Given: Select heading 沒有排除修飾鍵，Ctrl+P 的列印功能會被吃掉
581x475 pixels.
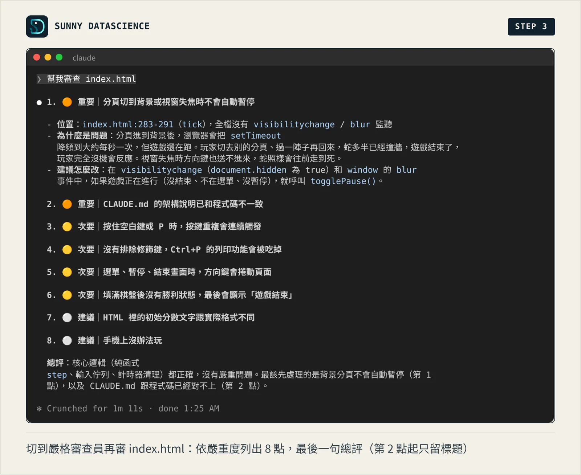Looking at the screenshot, I should coord(192,250).
